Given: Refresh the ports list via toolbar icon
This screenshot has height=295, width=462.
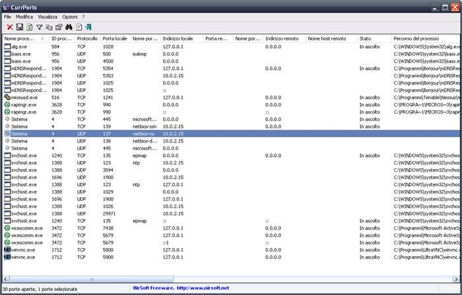Looking at the screenshot, I should click(29, 27).
